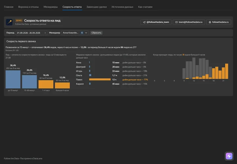Click the 15–60 минут bar
This screenshot has width=237, height=164.
[x=30, y=82]
